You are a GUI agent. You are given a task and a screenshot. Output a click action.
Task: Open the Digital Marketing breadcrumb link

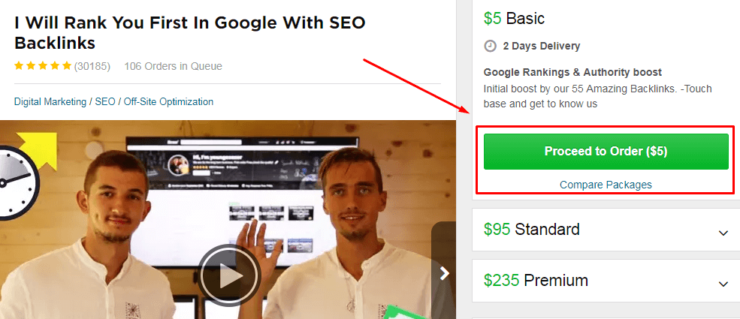click(x=50, y=101)
